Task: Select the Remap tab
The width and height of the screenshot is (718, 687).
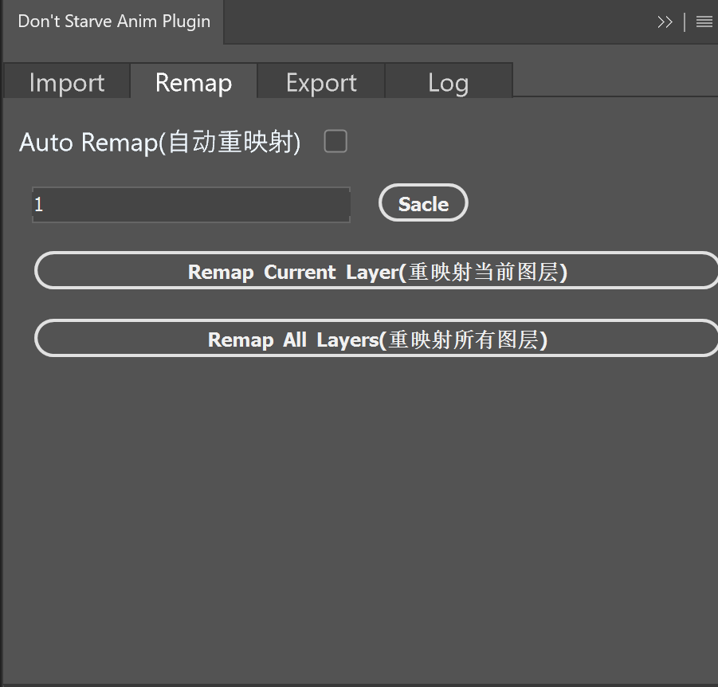Action: click(194, 83)
